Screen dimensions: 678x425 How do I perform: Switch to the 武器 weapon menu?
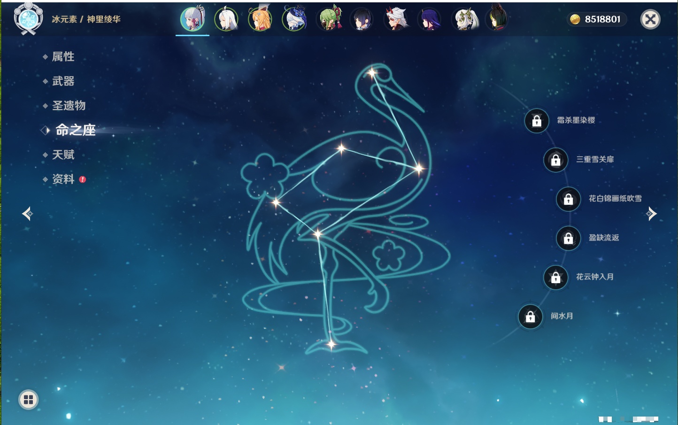point(63,81)
